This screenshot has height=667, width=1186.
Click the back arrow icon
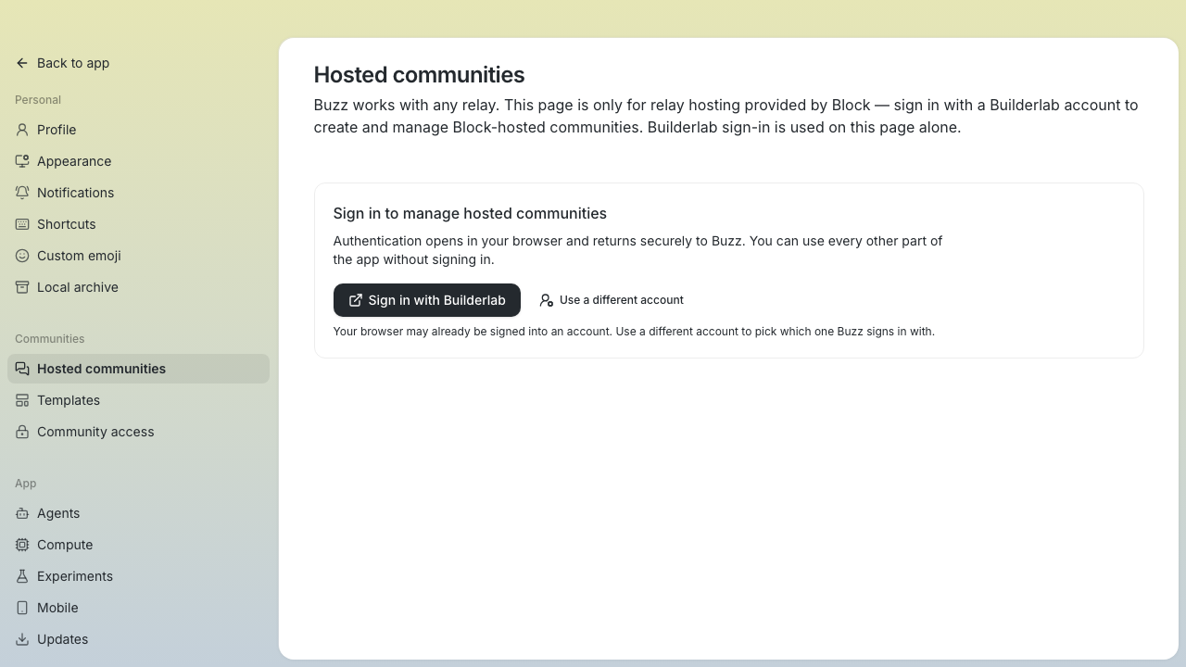point(22,63)
